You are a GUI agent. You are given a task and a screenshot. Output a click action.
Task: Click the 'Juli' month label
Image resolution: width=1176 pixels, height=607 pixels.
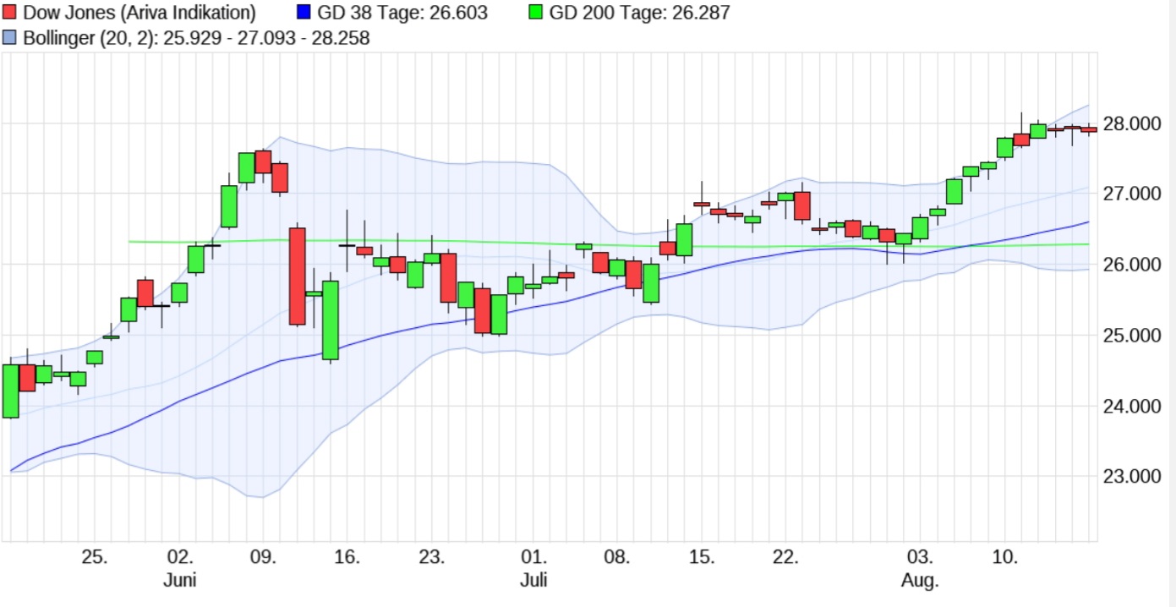tap(533, 582)
